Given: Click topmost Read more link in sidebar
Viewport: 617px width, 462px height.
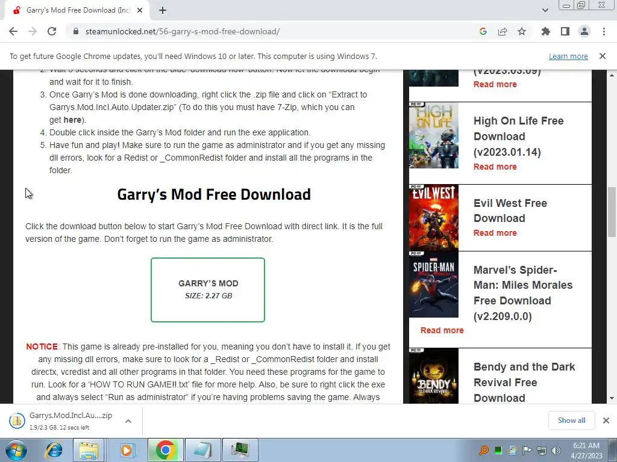Looking at the screenshot, I should click(x=495, y=84).
